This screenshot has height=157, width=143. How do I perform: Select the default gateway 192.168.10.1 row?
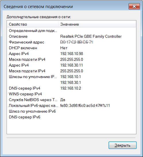71,77
